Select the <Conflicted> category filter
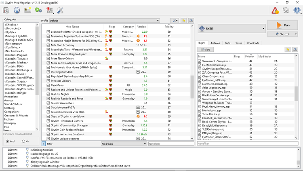 click(12, 47)
